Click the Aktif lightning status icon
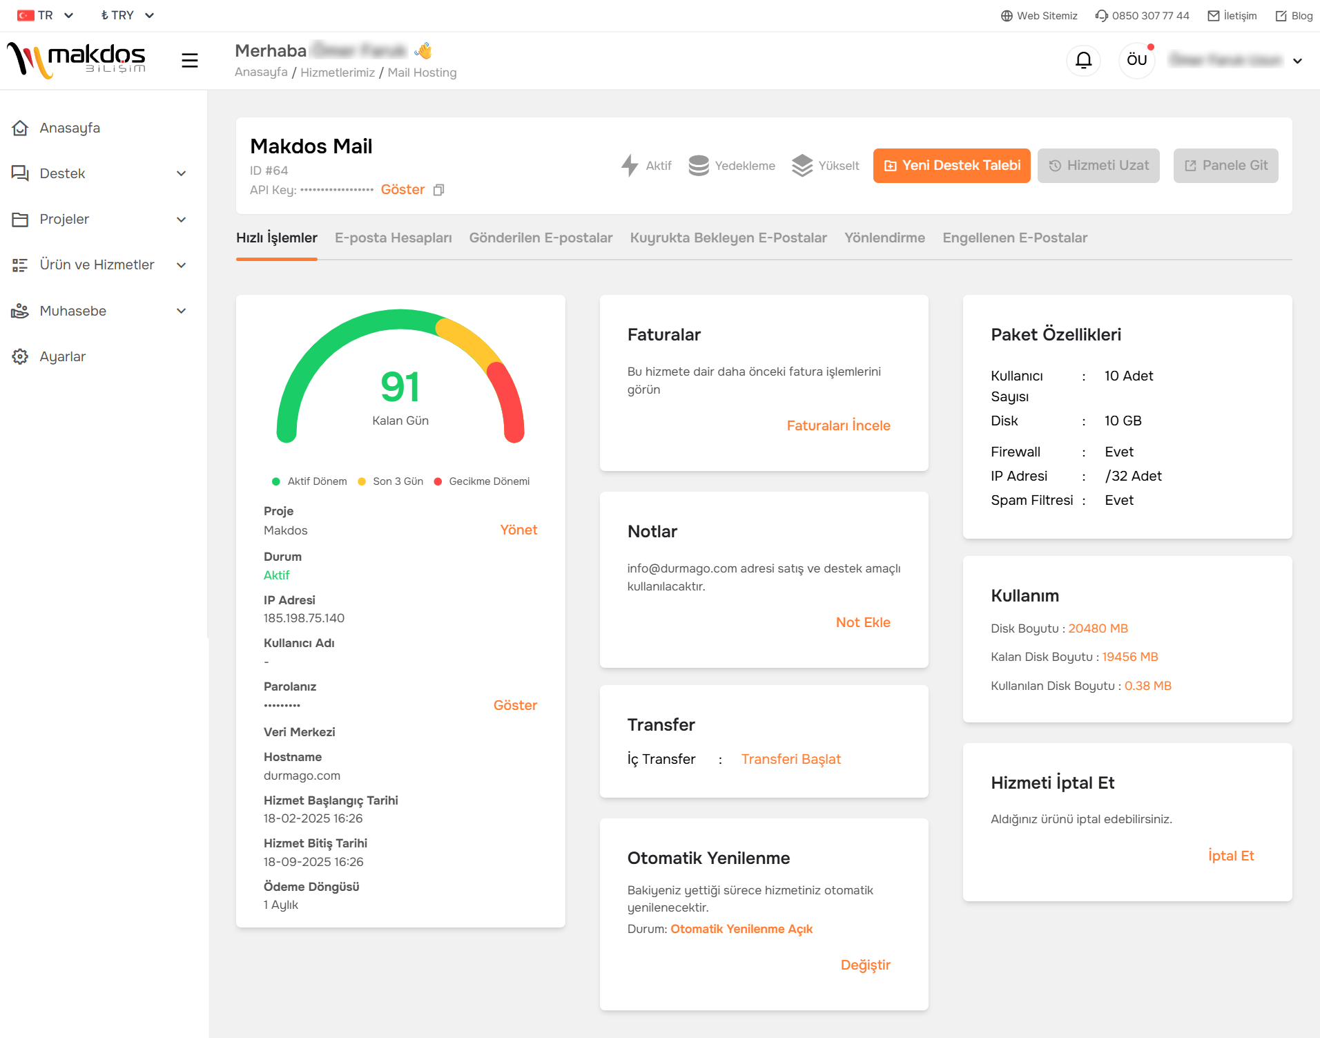This screenshot has height=1038, width=1320. click(x=630, y=166)
